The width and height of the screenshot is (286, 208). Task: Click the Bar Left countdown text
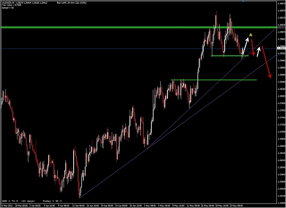click(72, 3)
